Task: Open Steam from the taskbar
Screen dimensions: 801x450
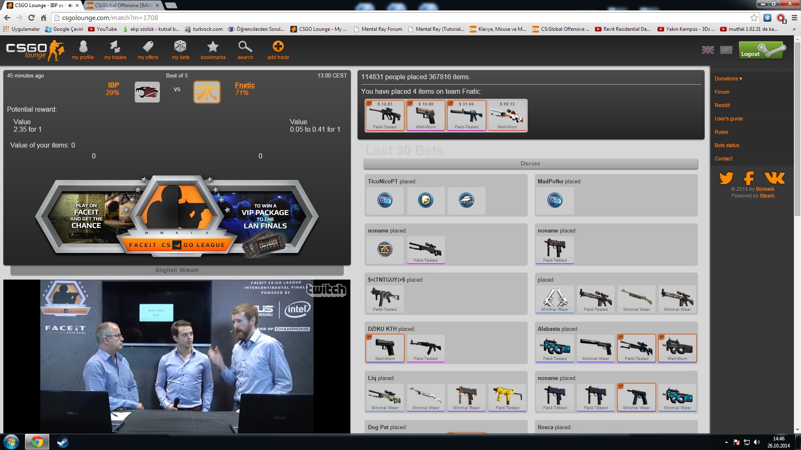Action: pos(63,442)
